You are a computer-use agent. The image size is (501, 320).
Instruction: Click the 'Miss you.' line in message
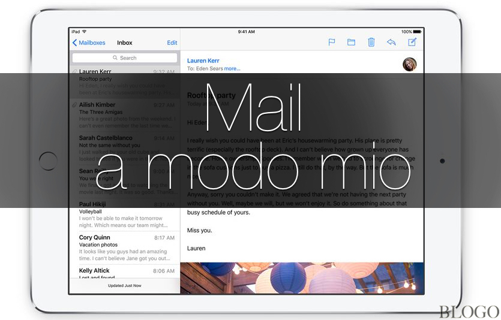click(x=199, y=230)
